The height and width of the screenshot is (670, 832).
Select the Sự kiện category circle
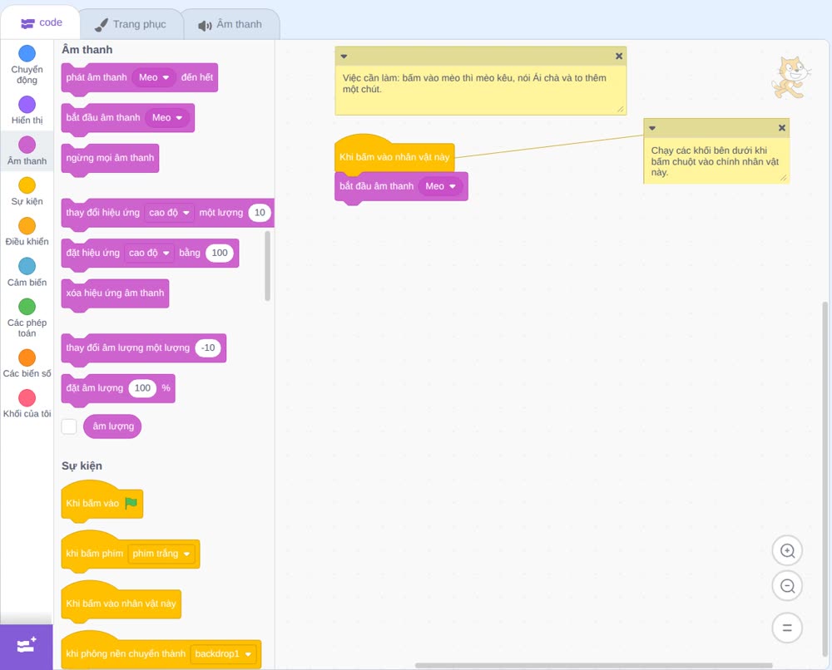(27, 185)
